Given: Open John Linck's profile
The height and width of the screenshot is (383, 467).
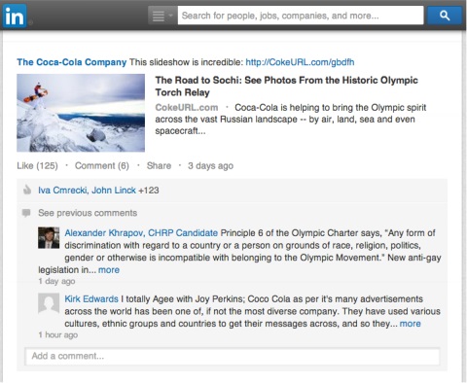Looking at the screenshot, I should 114,191.
